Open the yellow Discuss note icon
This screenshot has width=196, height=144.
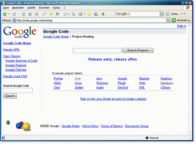pos(90,14)
